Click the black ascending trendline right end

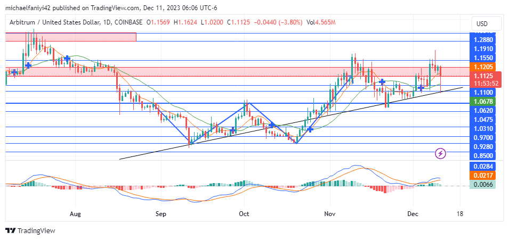[x=462, y=87]
